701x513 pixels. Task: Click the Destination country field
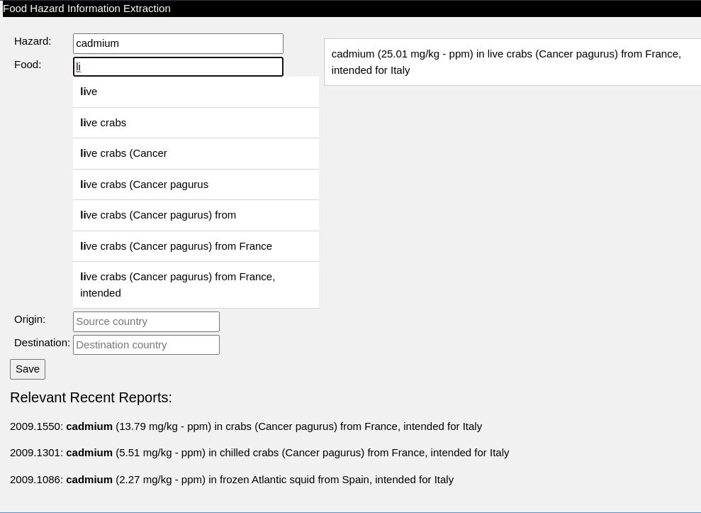point(146,345)
